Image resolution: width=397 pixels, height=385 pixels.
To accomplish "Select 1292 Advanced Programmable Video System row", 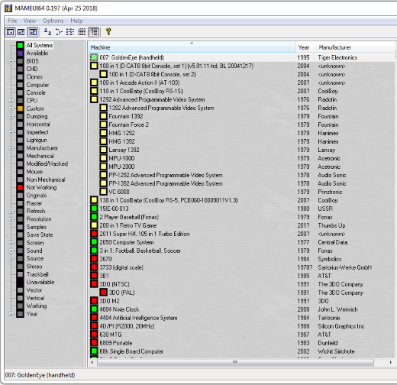I will click(242, 99).
